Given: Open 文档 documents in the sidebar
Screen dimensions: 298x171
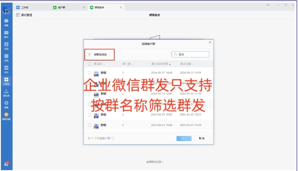Looking at the screenshot, I should [6, 46].
